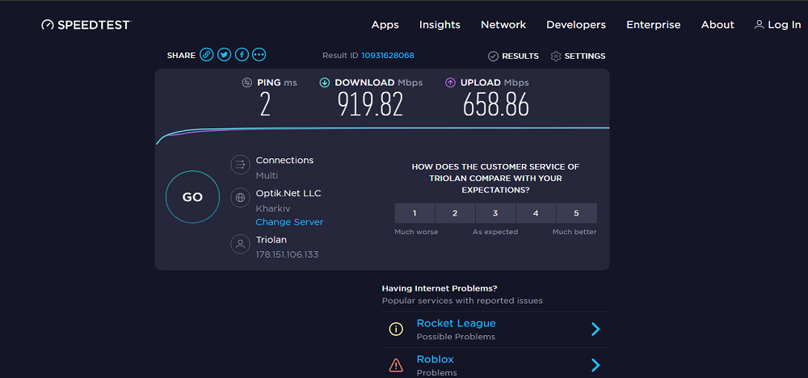Open the Enterprise menu
Image resolution: width=808 pixels, height=378 pixels.
coord(654,25)
